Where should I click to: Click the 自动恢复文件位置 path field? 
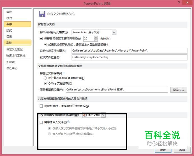130,51
